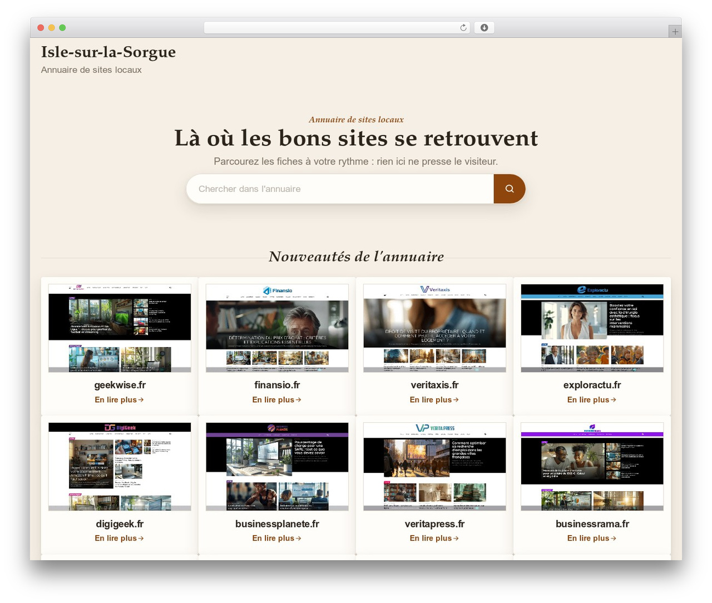
Task: Focus the 'Chercher dans l'annuaire' search field
Action: [340, 189]
